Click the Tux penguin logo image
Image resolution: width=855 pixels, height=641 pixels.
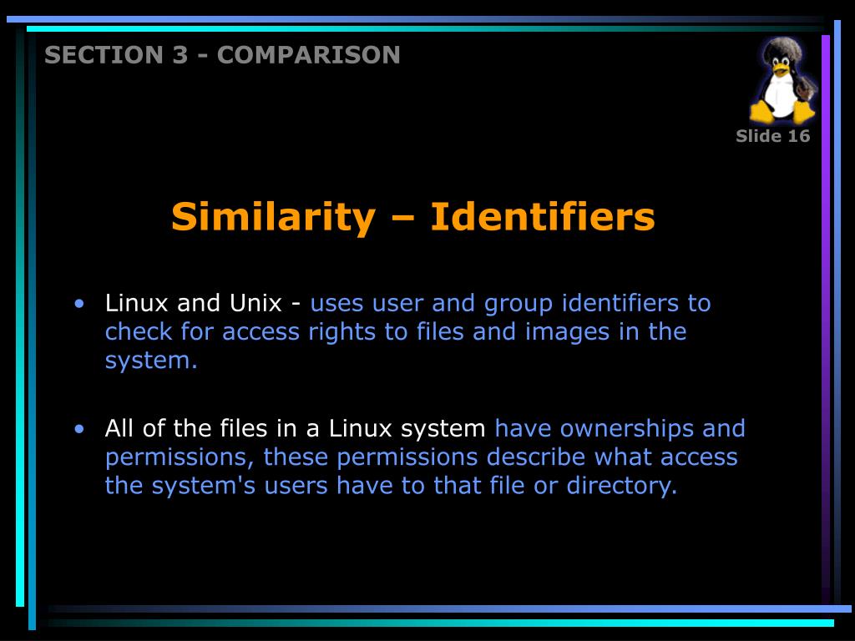point(783,80)
